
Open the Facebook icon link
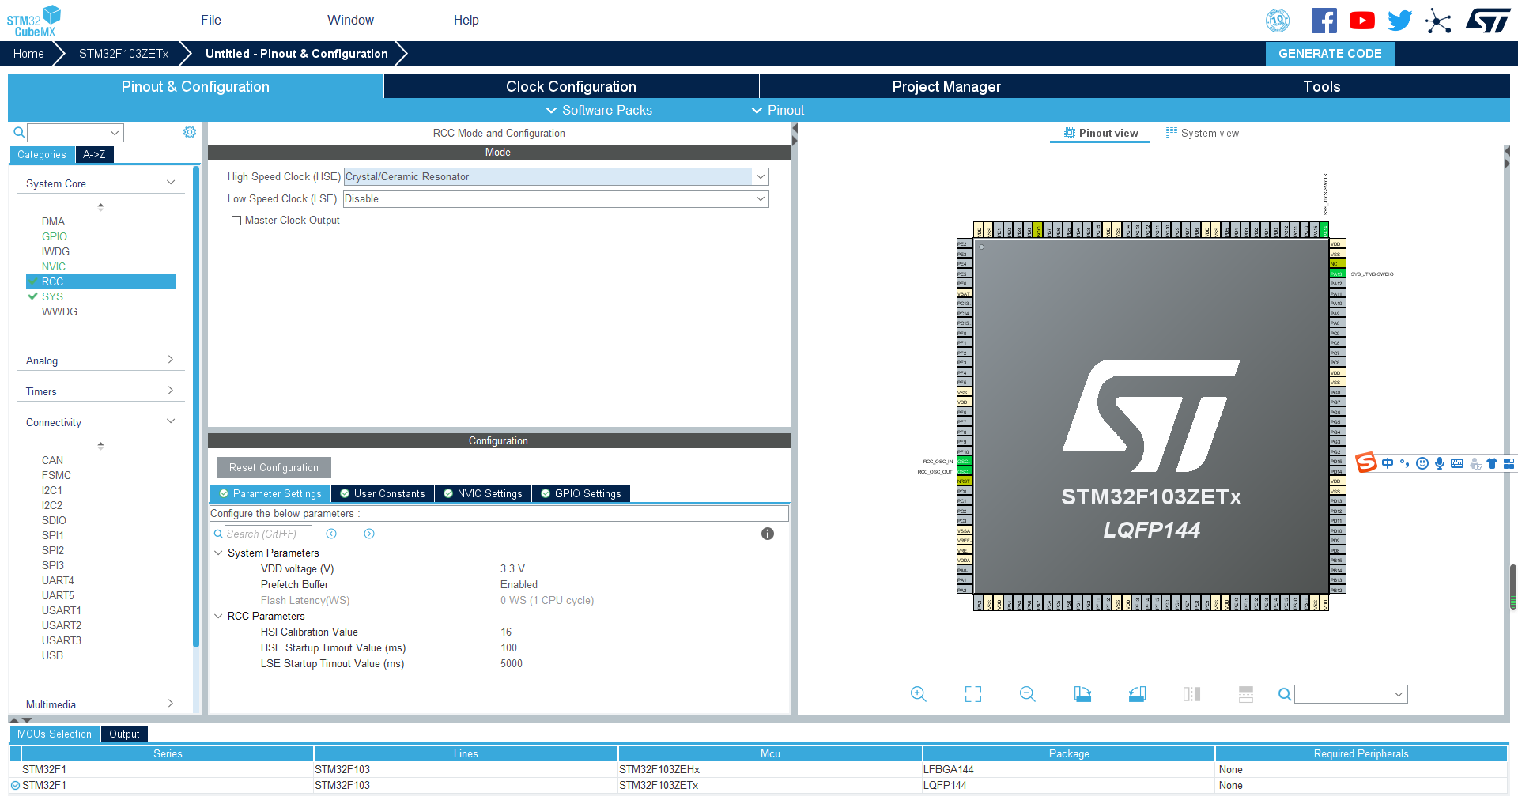(x=1324, y=21)
